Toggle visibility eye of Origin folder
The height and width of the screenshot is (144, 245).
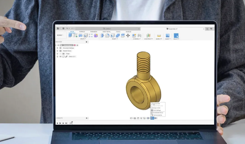pyautogui.click(x=60, y=54)
